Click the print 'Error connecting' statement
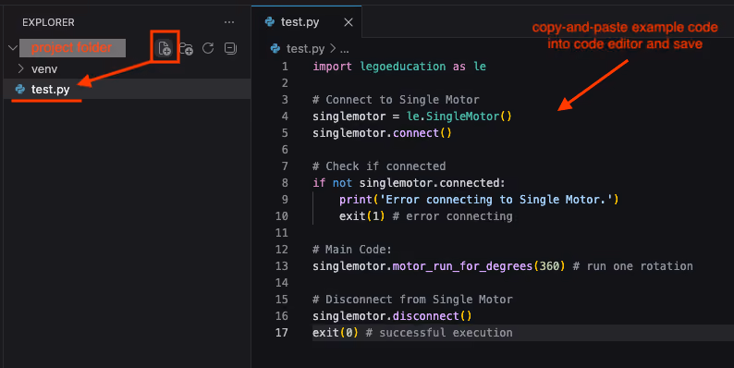734x368 pixels. pos(479,200)
